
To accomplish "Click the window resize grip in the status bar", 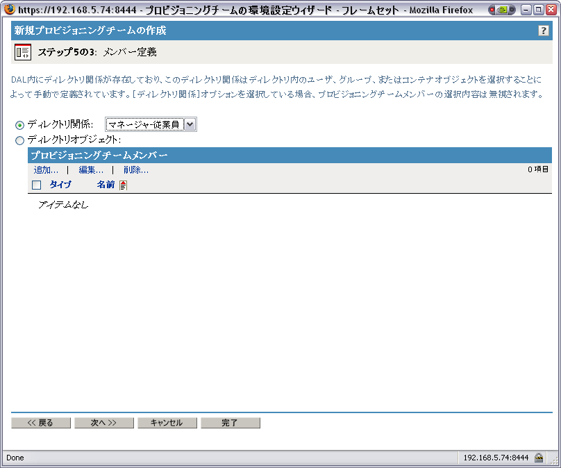I will [x=555, y=462].
